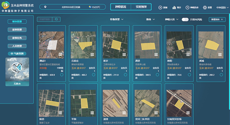230x125 pixels.
Task: Select the radio circle on 新乡 card
Action: (x=126, y=75)
